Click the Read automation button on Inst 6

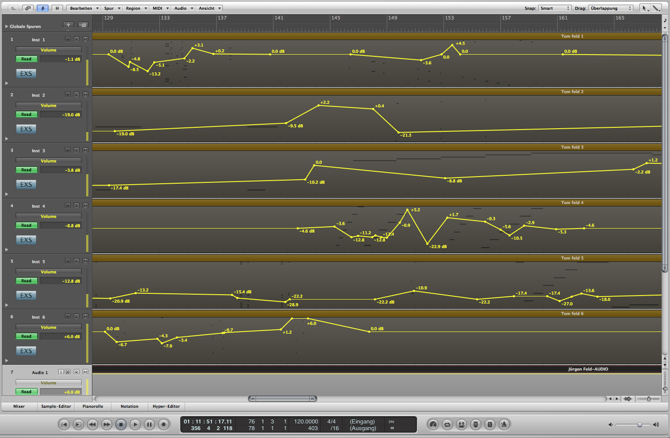click(27, 336)
